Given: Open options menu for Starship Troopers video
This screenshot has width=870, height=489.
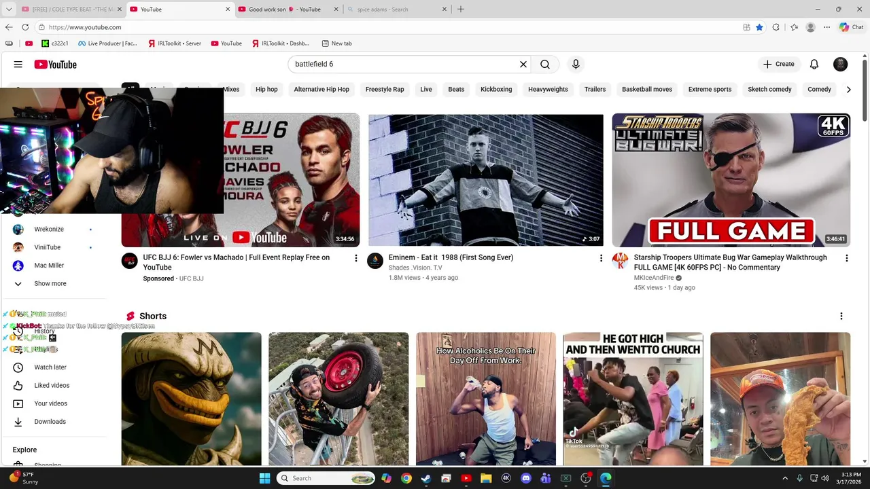Looking at the screenshot, I should pos(846,258).
